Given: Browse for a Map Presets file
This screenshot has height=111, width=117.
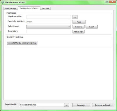Looking at the screenshot, I should pos(75,17).
